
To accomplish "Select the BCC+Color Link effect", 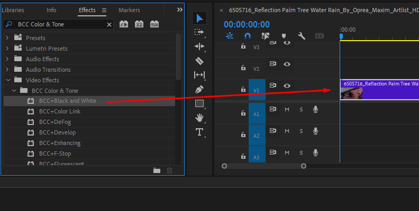I will tap(59, 111).
